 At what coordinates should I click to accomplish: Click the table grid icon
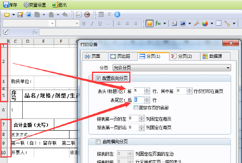(219, 24)
